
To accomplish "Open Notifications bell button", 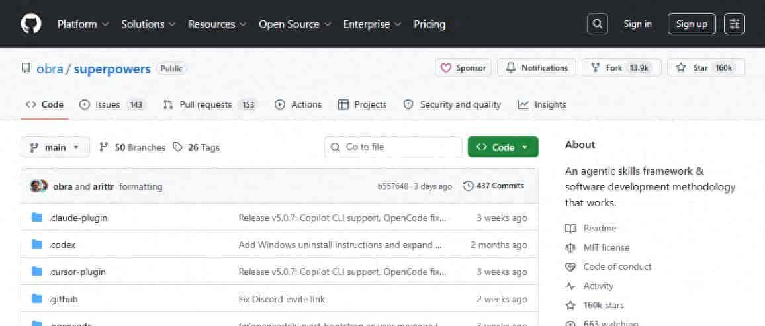I will click(537, 68).
